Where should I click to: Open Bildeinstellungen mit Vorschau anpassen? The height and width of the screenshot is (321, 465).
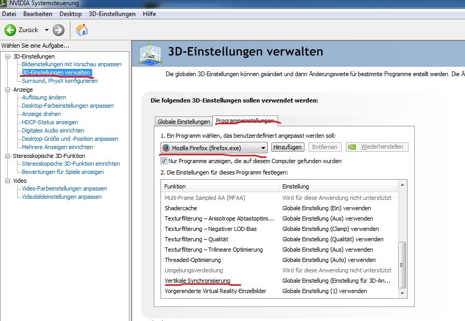[71, 64]
